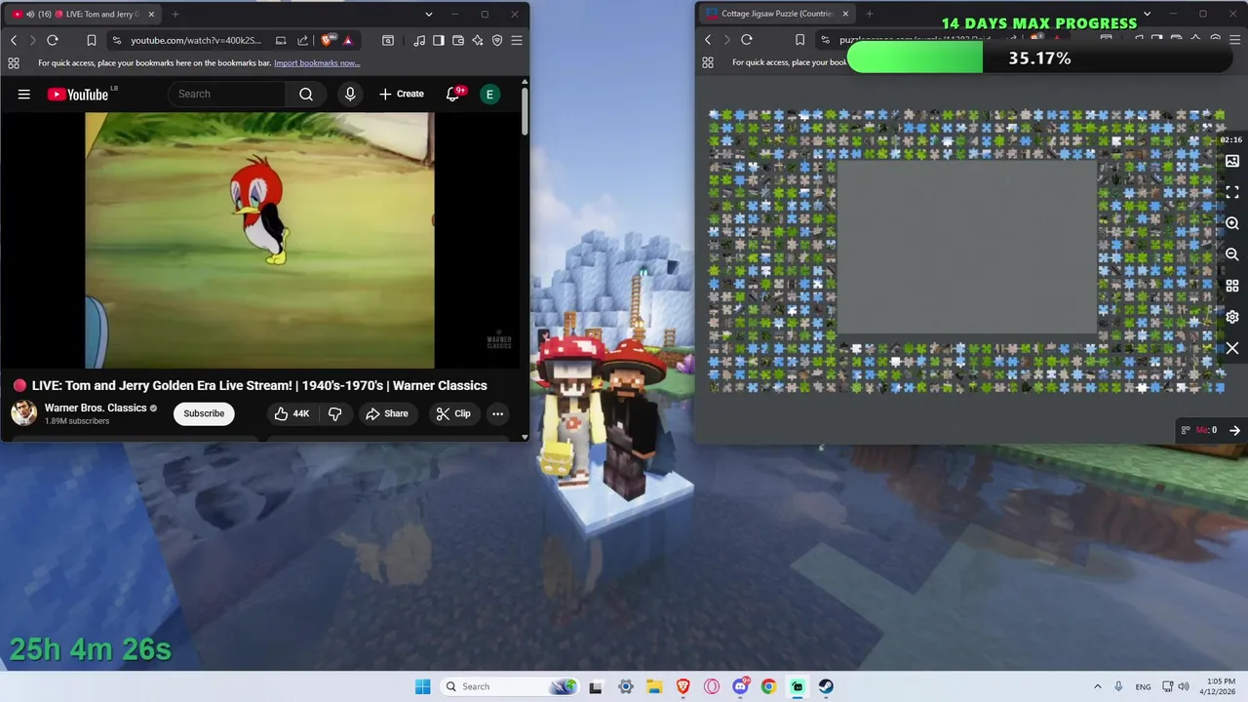1248x702 pixels.
Task: Click the arrow next to Me: 0
Action: [1234, 430]
